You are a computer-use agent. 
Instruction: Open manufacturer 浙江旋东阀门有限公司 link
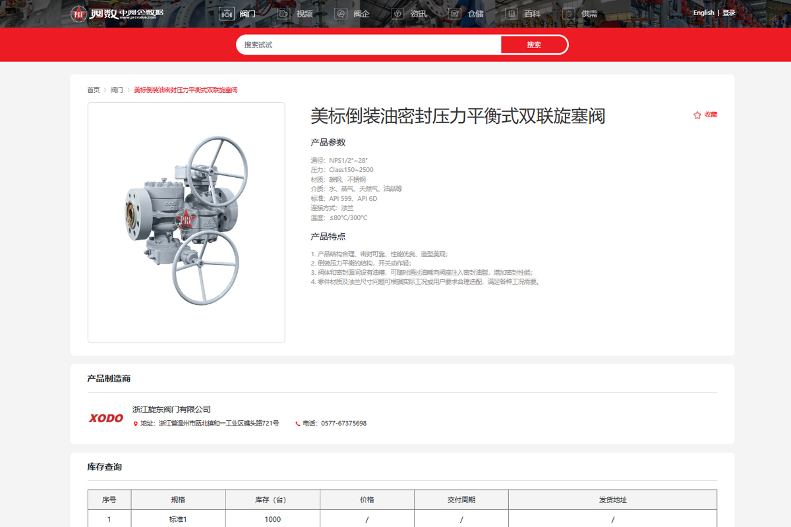point(171,409)
